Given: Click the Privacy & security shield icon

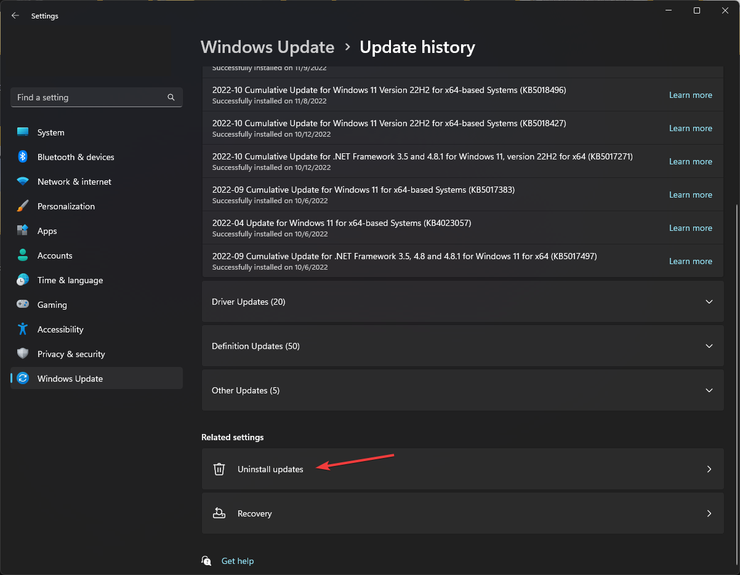Looking at the screenshot, I should click(x=23, y=354).
